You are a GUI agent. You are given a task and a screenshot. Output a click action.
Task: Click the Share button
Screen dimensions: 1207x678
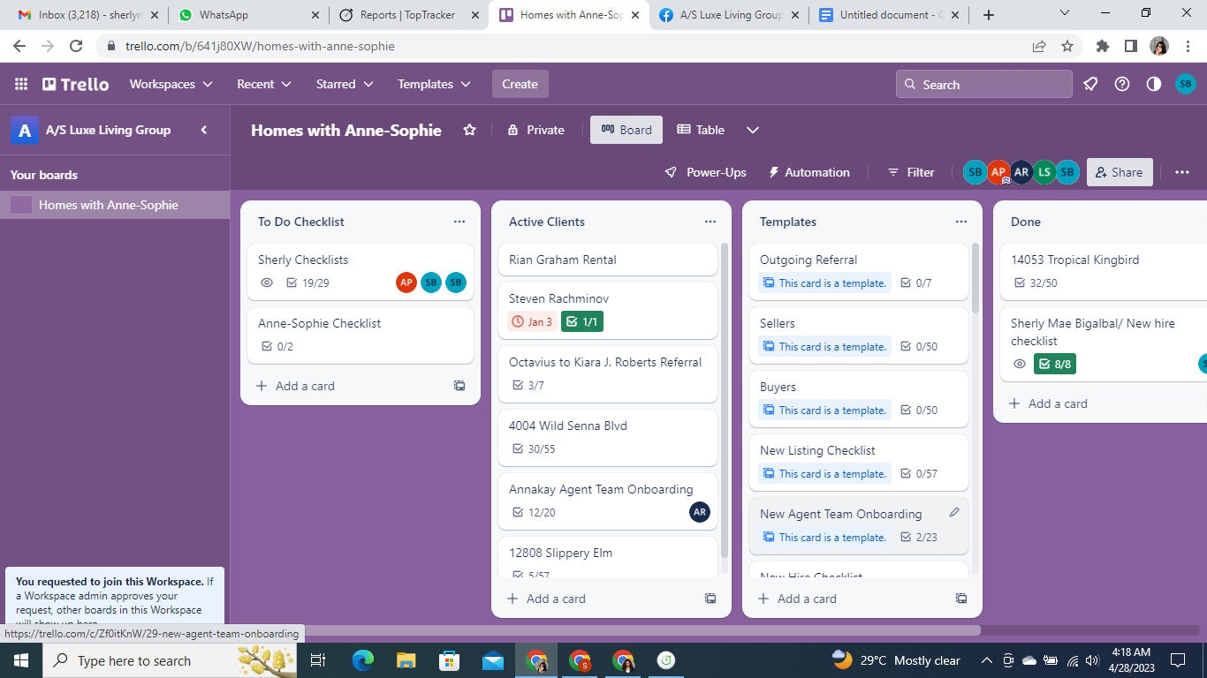[x=1120, y=172]
